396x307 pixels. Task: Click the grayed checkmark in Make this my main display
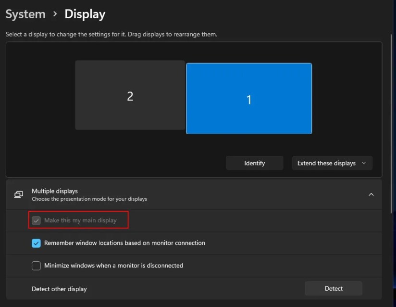pos(36,220)
